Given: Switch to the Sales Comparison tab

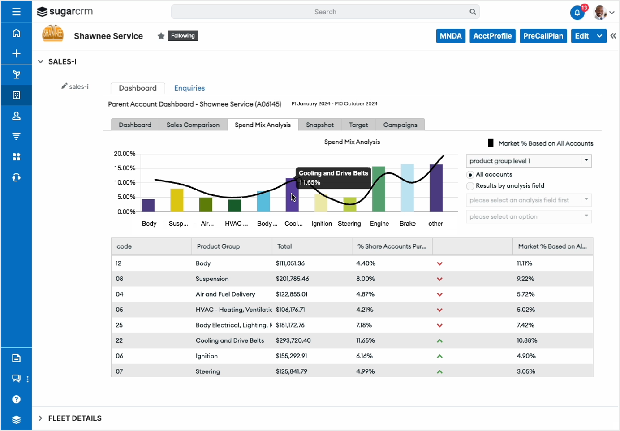Looking at the screenshot, I should pyautogui.click(x=193, y=125).
